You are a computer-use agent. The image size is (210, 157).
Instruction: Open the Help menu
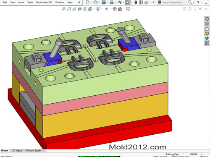70,3
